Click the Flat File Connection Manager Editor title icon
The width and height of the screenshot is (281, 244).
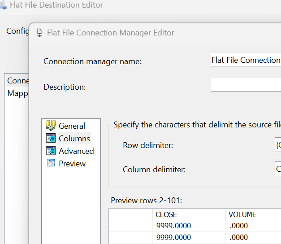click(x=39, y=33)
